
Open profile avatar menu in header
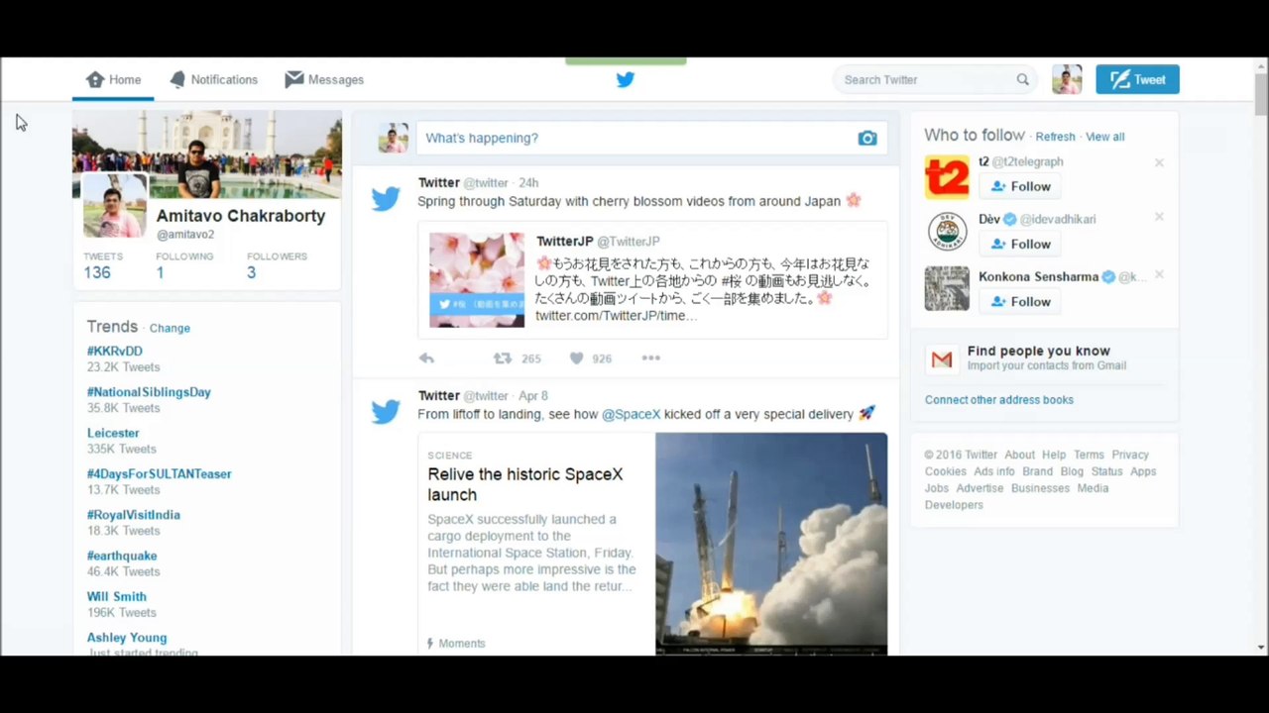coord(1067,79)
